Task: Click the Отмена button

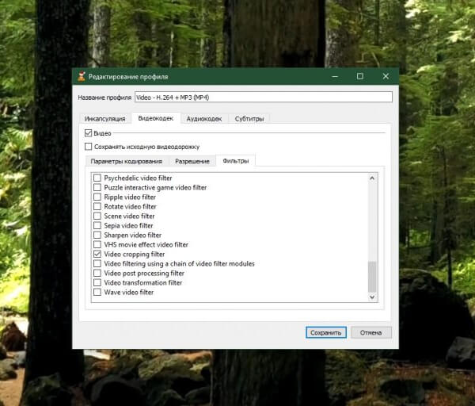Action: coord(371,333)
